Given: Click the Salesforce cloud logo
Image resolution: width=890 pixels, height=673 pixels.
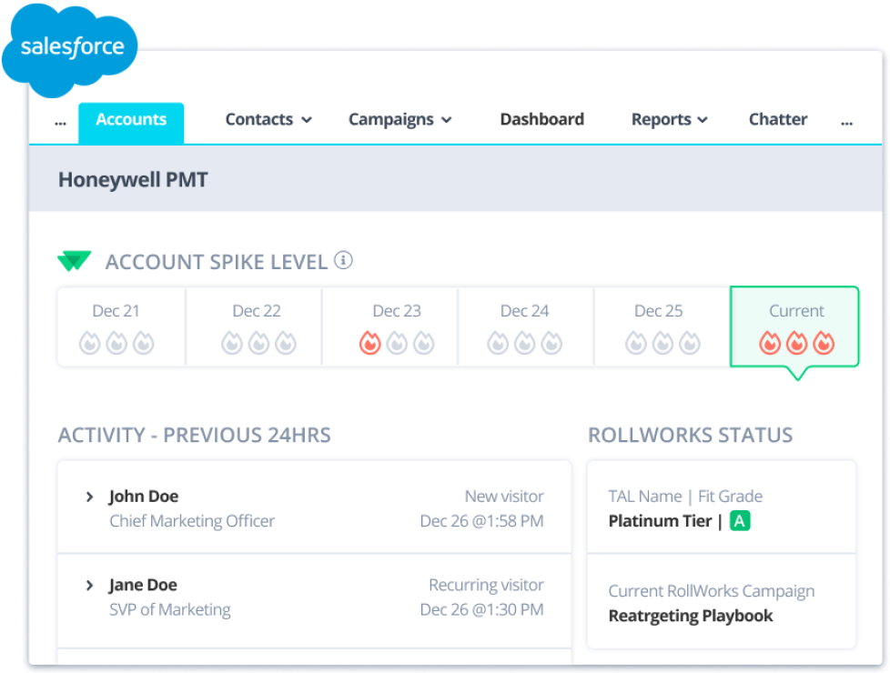Looking at the screenshot, I should [x=70, y=45].
